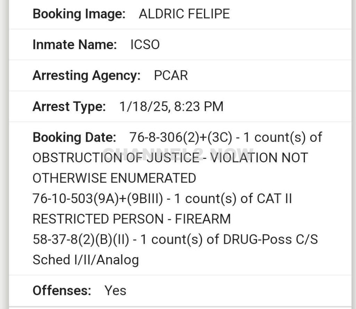
Task: Click the DRUG-Poss C/S text
Action: click(x=270, y=239)
